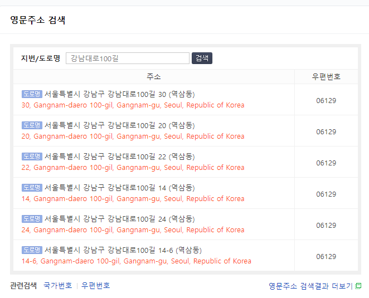Click postal code 06129 in the 강남대로100길 14-6 row
The height and width of the screenshot is (298, 369).
point(326,257)
